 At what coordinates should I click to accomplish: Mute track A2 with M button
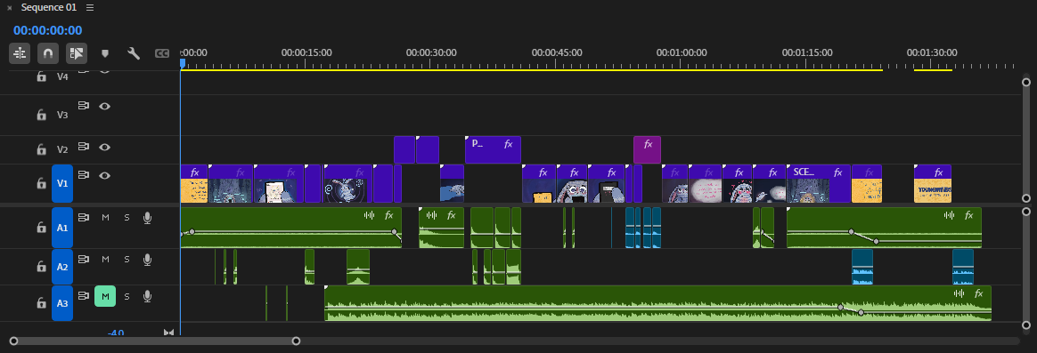click(x=105, y=260)
